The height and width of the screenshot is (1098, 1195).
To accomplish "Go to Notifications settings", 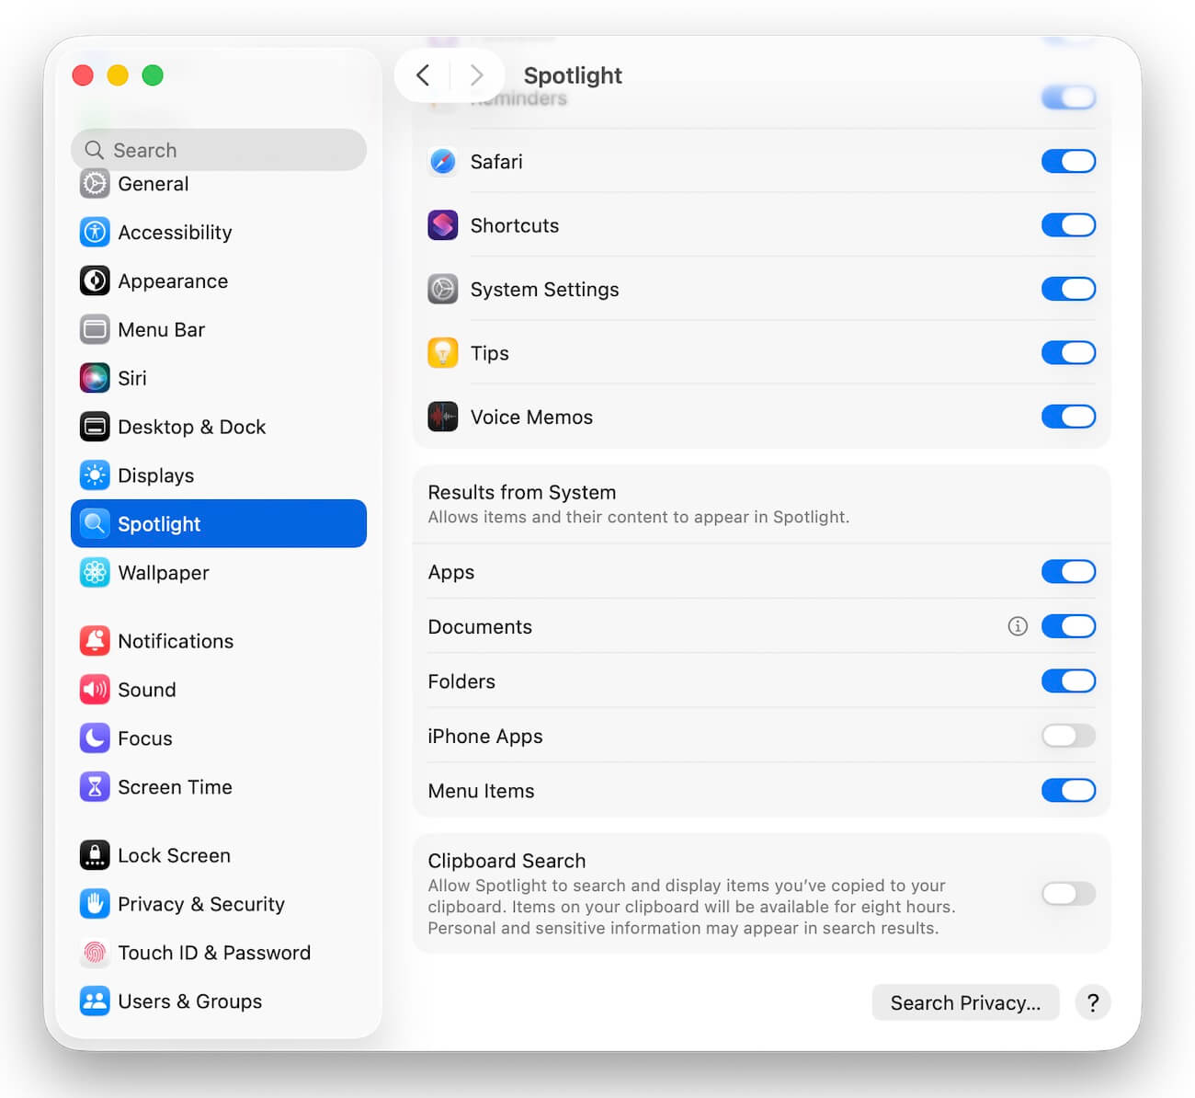I will [218, 641].
